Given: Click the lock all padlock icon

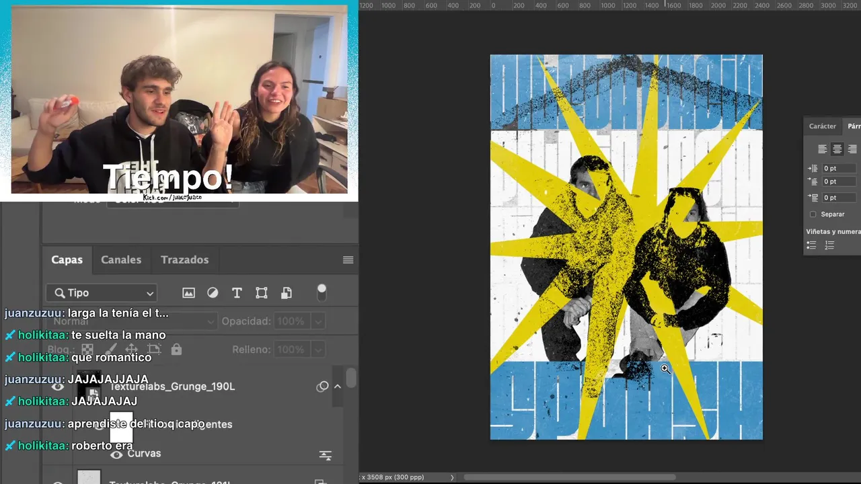Looking at the screenshot, I should (176, 350).
